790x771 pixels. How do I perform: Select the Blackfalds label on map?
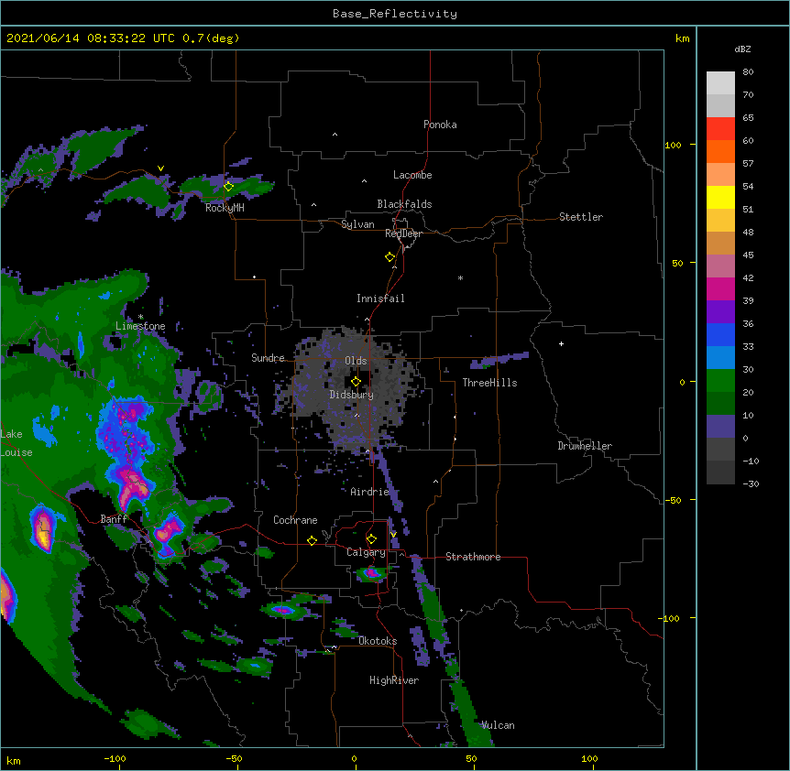404,204
